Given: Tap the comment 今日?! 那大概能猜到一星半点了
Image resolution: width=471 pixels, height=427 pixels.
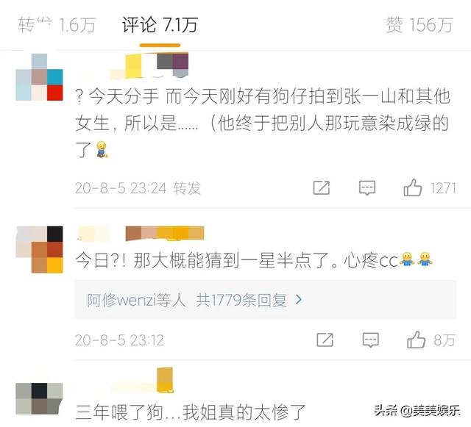Looking at the screenshot, I should tap(254, 260).
